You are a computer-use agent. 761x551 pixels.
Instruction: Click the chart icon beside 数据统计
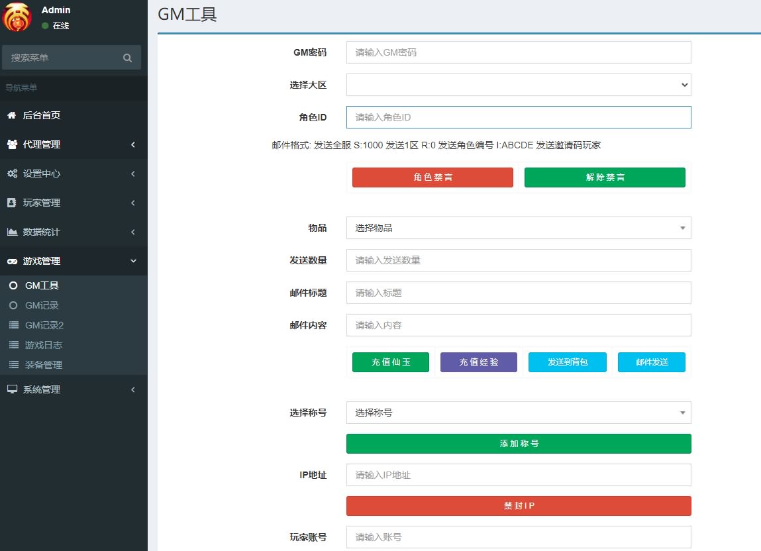(x=12, y=232)
